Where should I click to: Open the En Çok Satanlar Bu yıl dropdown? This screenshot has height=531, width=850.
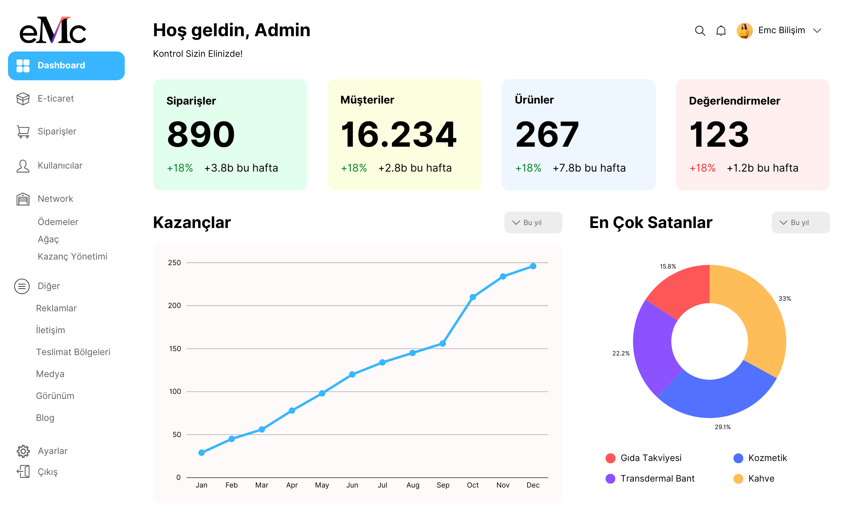click(x=801, y=222)
